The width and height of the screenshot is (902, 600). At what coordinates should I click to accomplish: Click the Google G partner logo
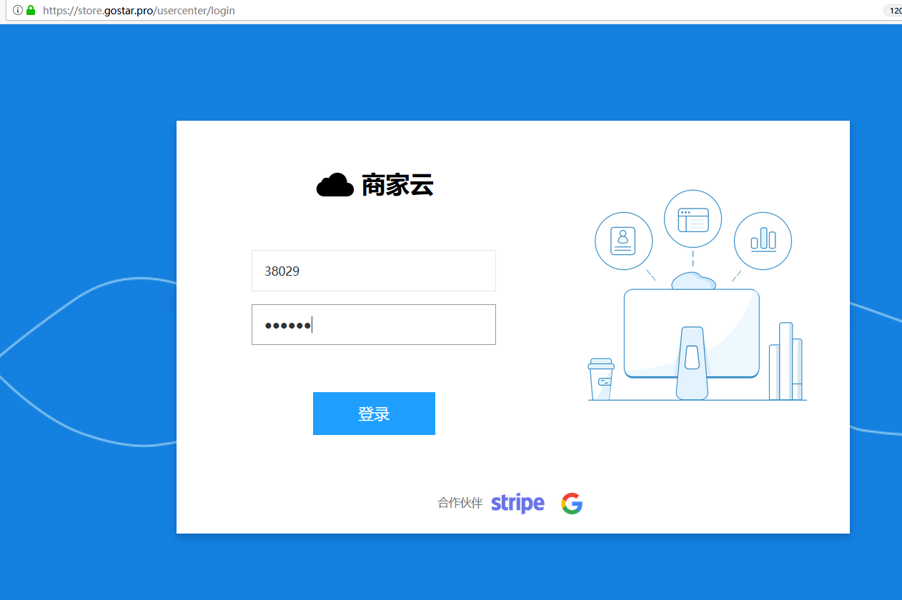coord(572,504)
